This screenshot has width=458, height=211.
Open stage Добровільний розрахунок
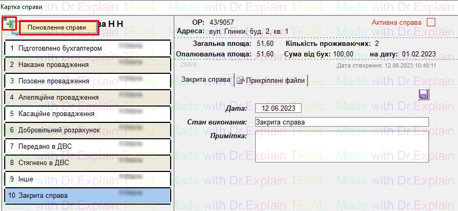coord(87,130)
